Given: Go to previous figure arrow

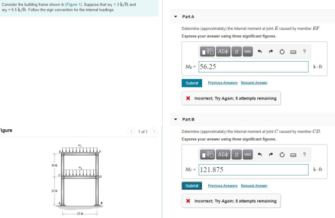Looking at the screenshot, I should [x=131, y=131].
